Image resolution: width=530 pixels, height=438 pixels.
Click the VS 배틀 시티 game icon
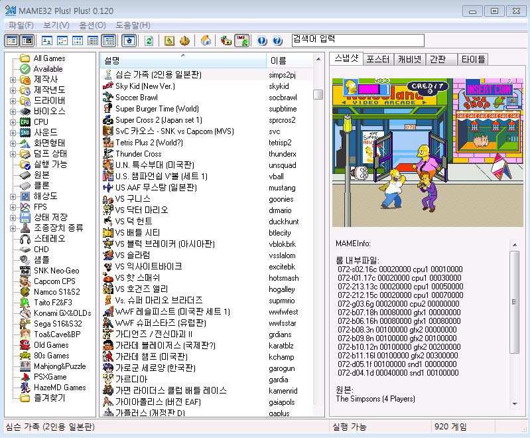click(108, 233)
